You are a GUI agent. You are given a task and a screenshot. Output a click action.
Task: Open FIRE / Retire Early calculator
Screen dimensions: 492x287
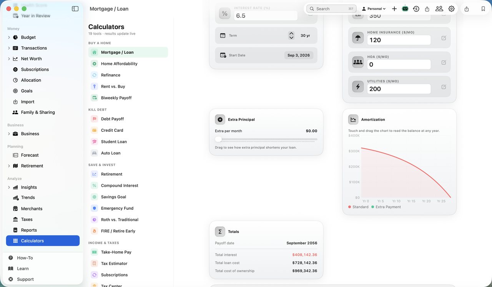pos(128,231)
